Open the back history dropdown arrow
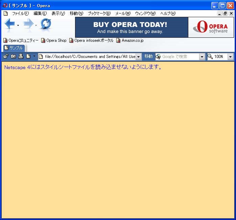236x220 pixels. coord(18,25)
